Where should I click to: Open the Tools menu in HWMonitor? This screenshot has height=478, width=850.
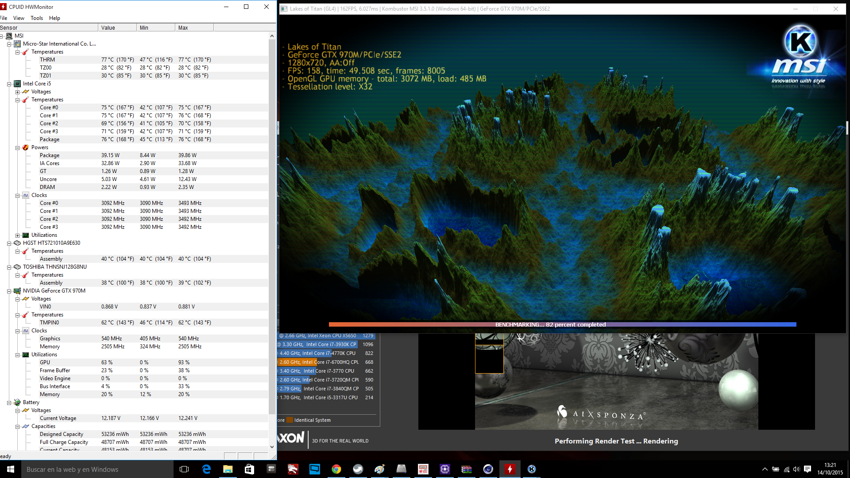click(x=37, y=18)
